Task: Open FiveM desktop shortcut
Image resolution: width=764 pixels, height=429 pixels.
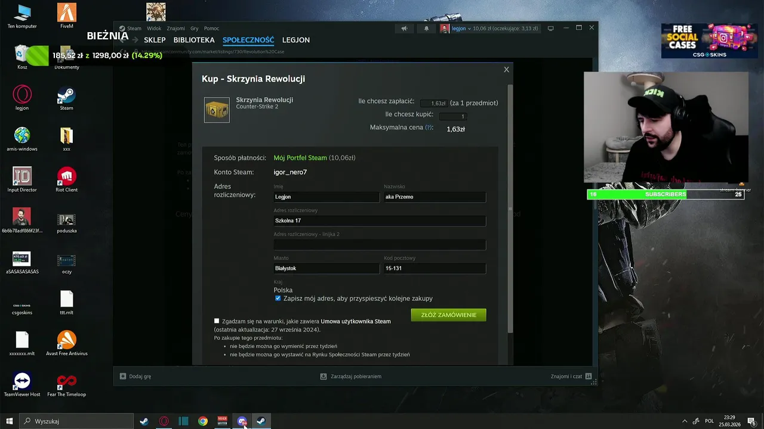Action: pyautogui.click(x=66, y=16)
